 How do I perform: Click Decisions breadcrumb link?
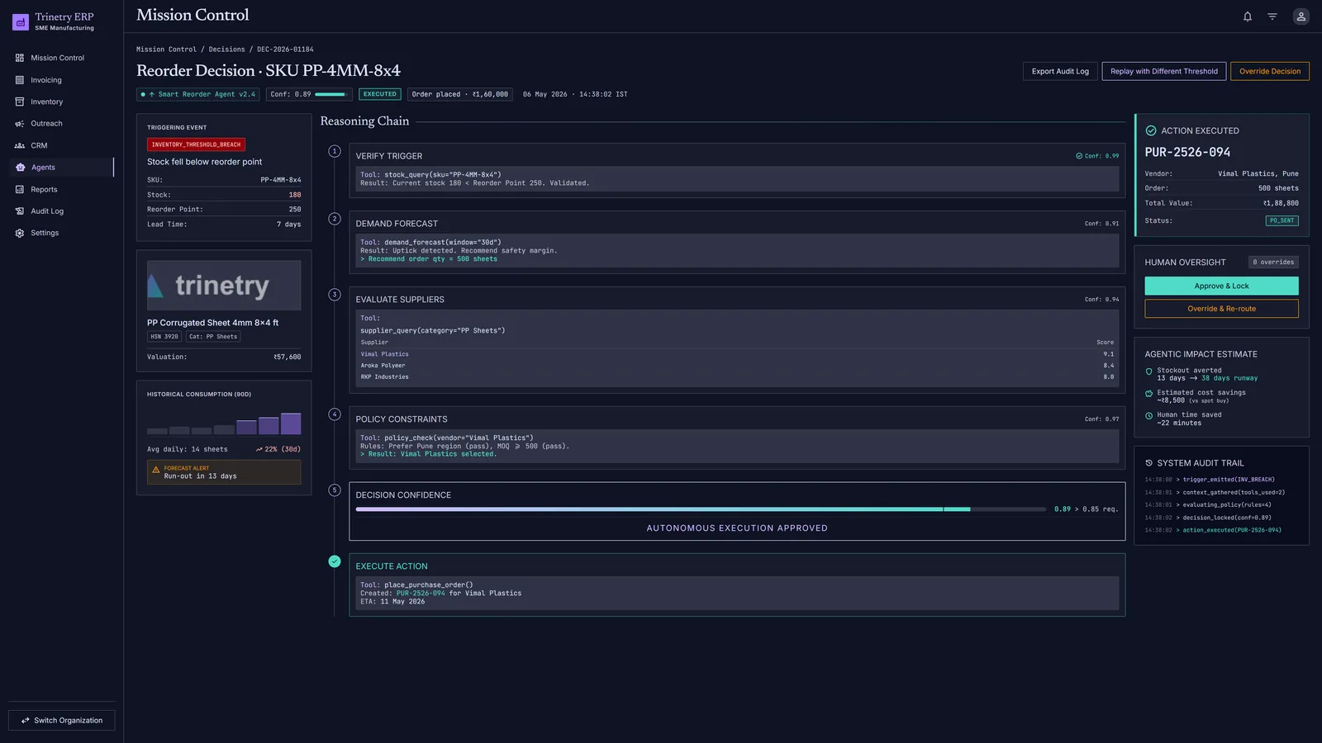click(227, 50)
